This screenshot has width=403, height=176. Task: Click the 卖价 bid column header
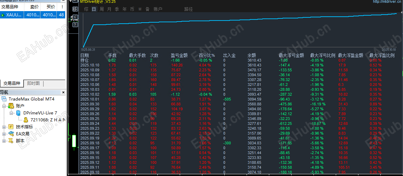pos(32,7)
